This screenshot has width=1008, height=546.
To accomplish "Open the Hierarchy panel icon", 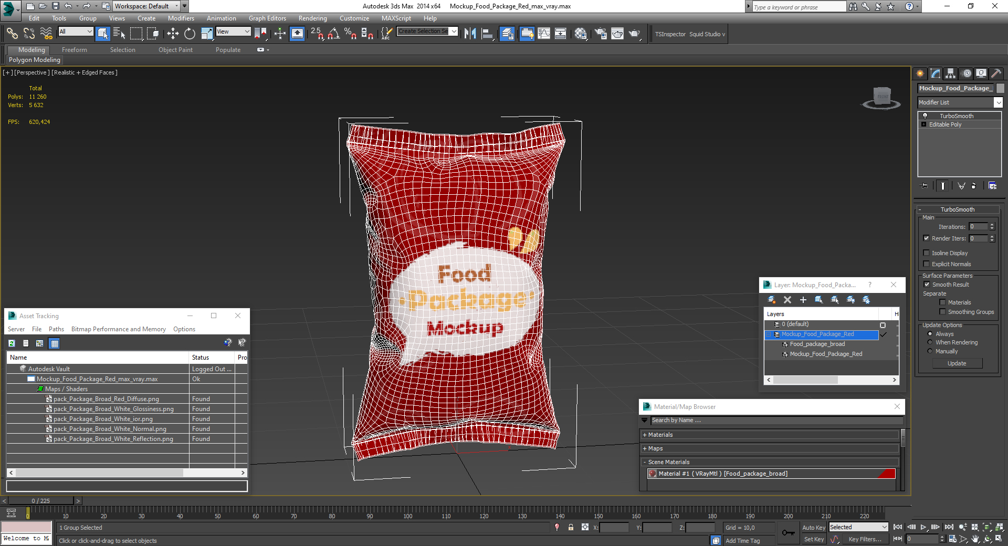I will click(x=951, y=73).
